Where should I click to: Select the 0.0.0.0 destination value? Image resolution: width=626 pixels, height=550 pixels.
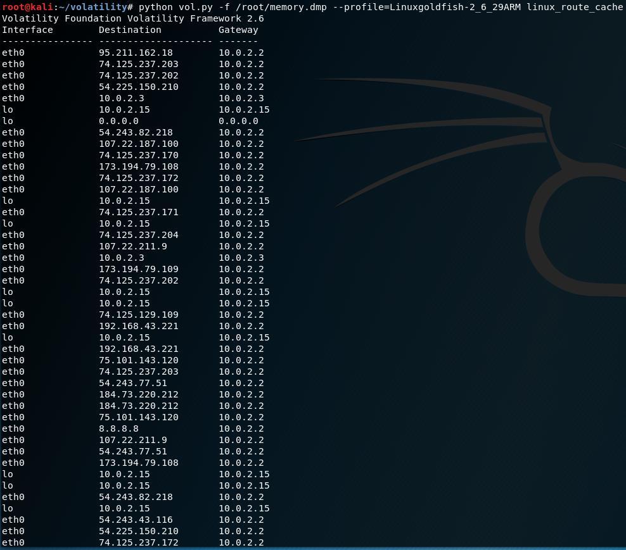pyautogui.click(x=118, y=121)
